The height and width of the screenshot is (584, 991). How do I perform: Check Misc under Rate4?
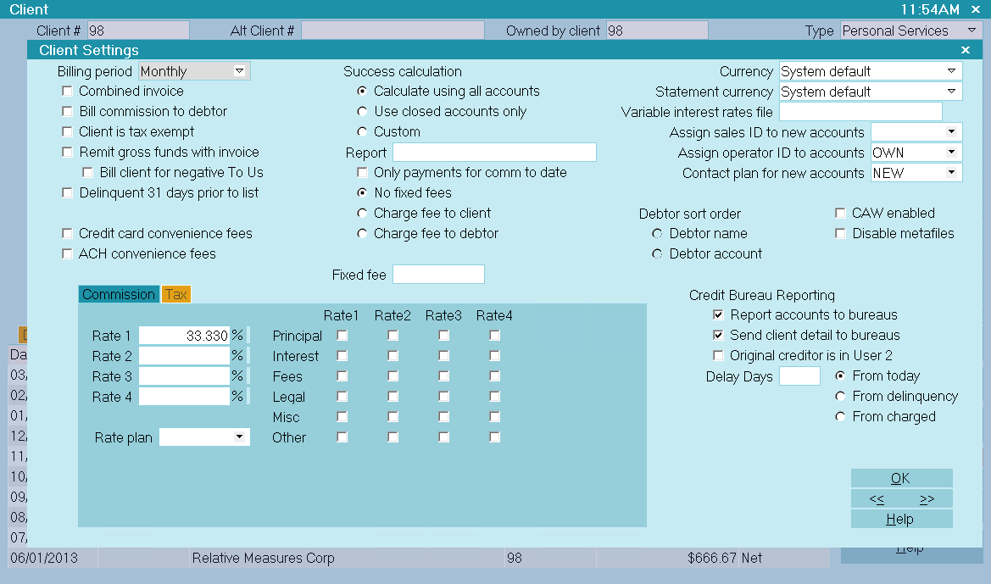click(495, 416)
